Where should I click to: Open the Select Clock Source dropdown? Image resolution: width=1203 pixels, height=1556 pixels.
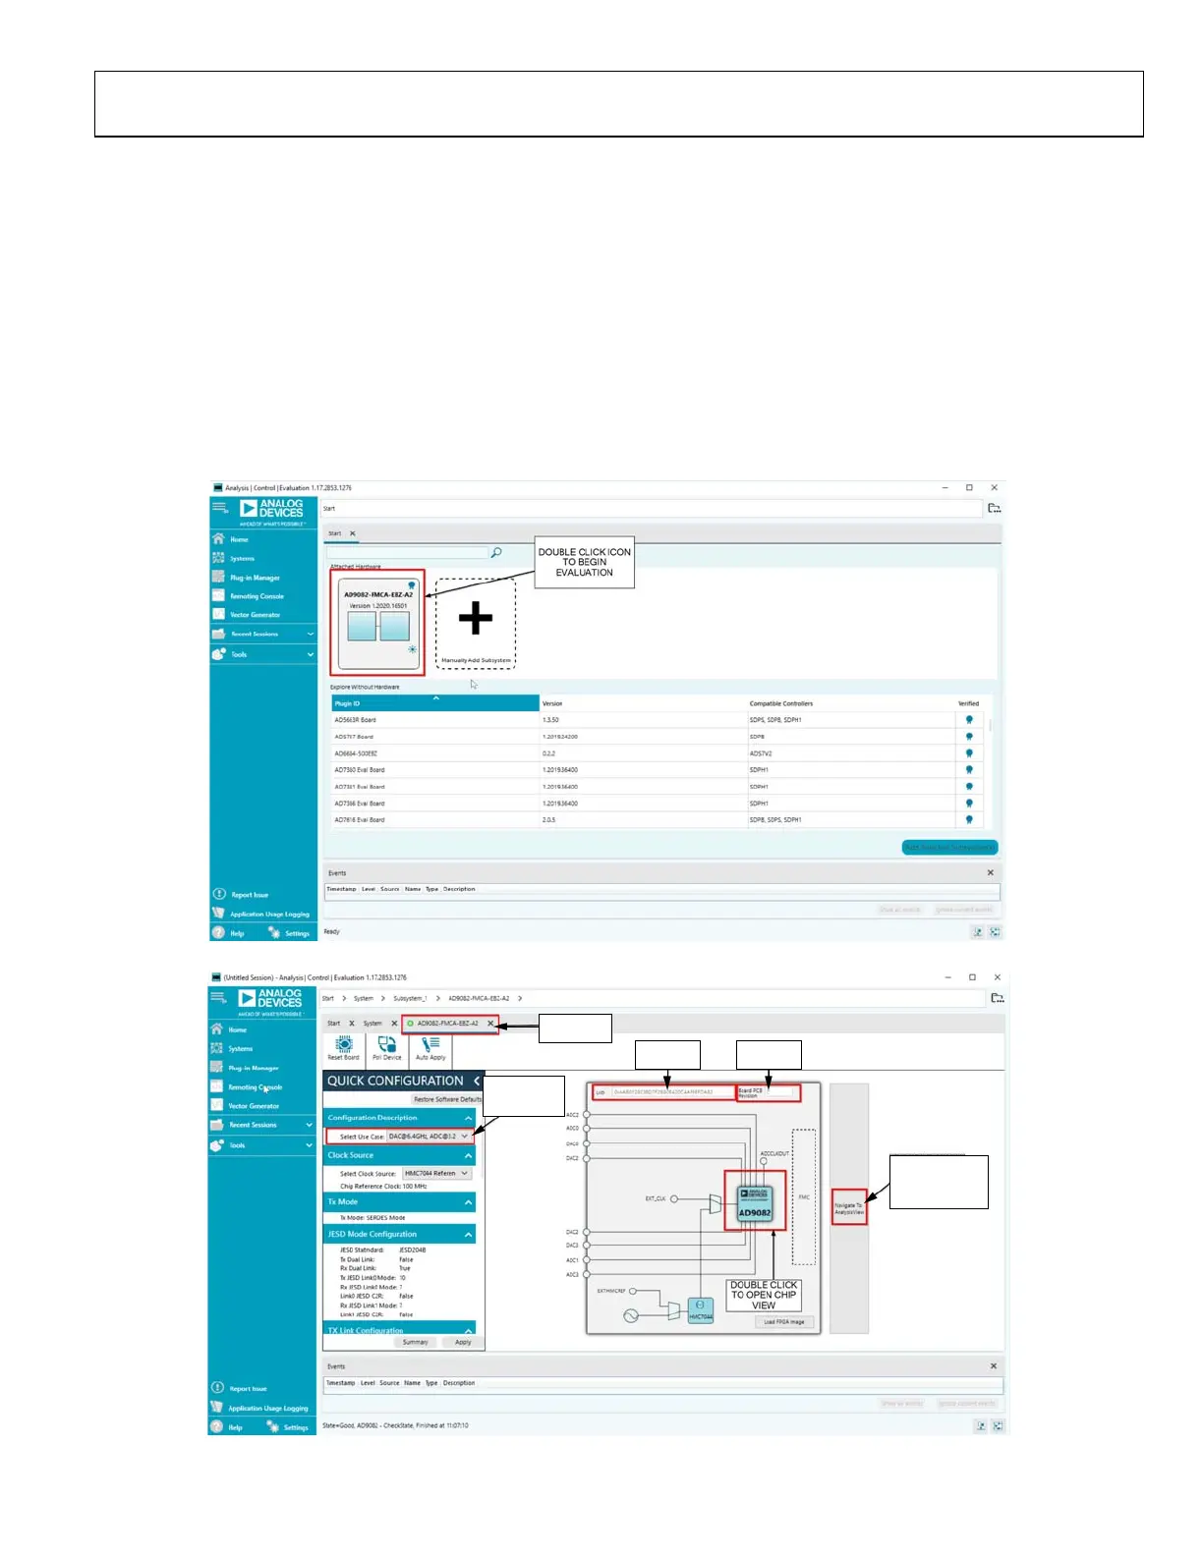tap(436, 1173)
